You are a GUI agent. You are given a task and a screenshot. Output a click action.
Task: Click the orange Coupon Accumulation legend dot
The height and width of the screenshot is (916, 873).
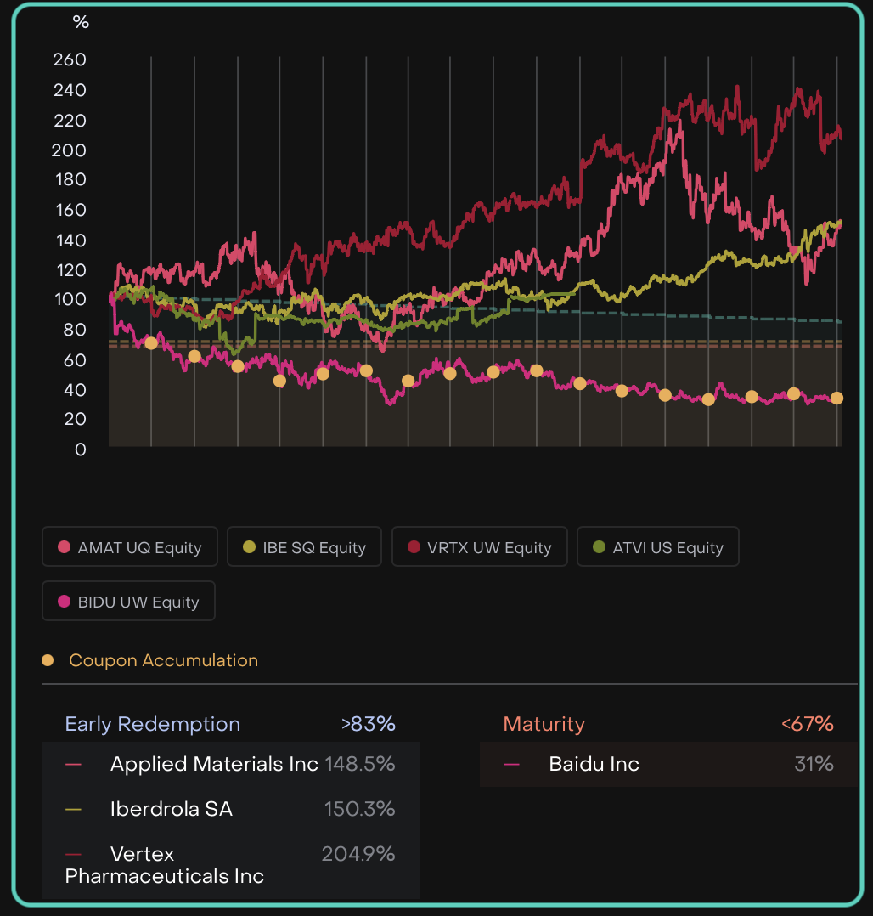point(48,660)
